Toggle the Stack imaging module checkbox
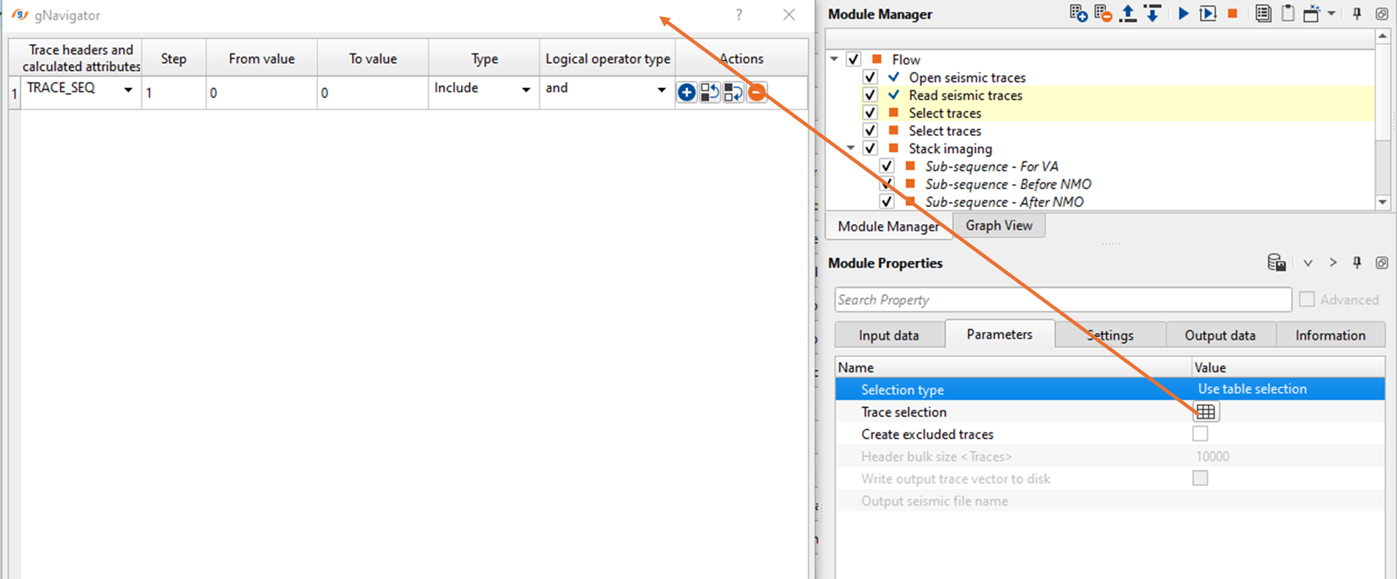Screen dimensions: 1397x579 870,148
